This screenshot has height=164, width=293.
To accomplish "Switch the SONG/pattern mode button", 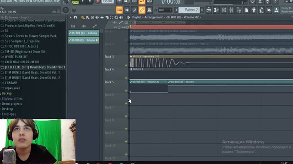I will [x=75, y=2].
